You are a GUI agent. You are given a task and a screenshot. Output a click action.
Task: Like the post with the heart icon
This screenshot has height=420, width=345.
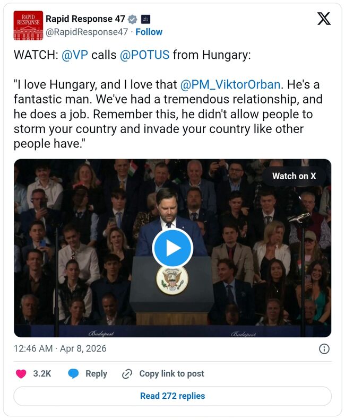click(x=21, y=374)
